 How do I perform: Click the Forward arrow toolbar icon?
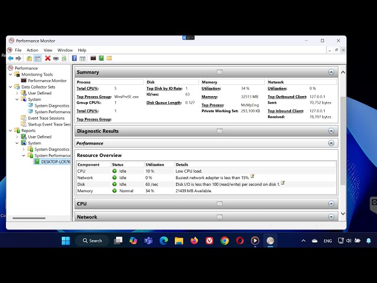pos(18,58)
